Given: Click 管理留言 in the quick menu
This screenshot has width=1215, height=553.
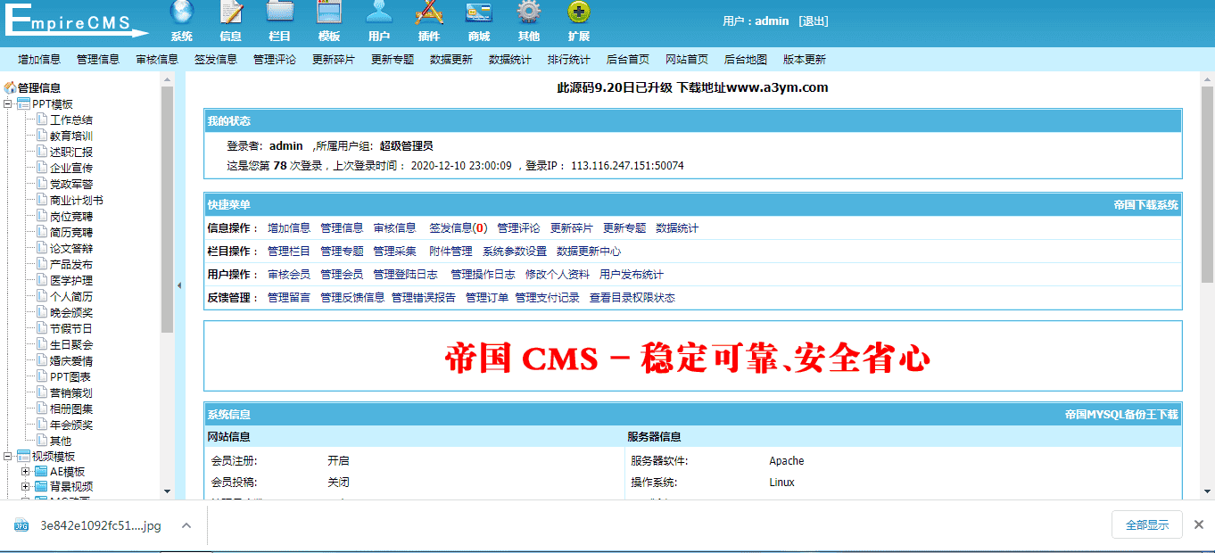Looking at the screenshot, I should [x=289, y=298].
